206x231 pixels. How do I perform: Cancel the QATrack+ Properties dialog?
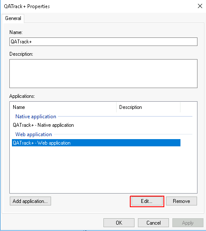[x=153, y=223]
